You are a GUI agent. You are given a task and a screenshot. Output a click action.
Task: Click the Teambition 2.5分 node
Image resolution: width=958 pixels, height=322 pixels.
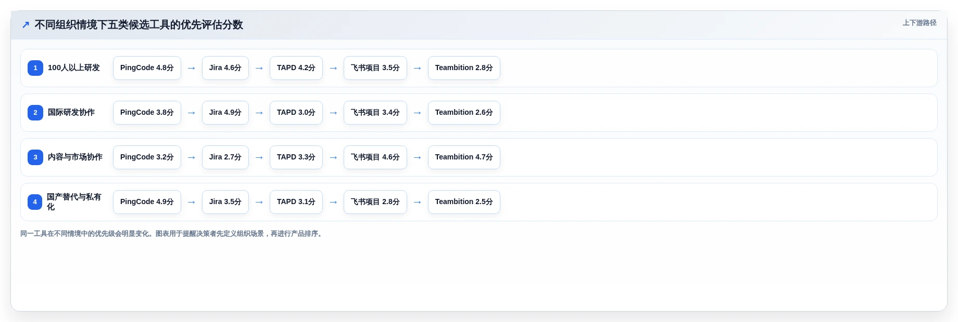pos(464,202)
